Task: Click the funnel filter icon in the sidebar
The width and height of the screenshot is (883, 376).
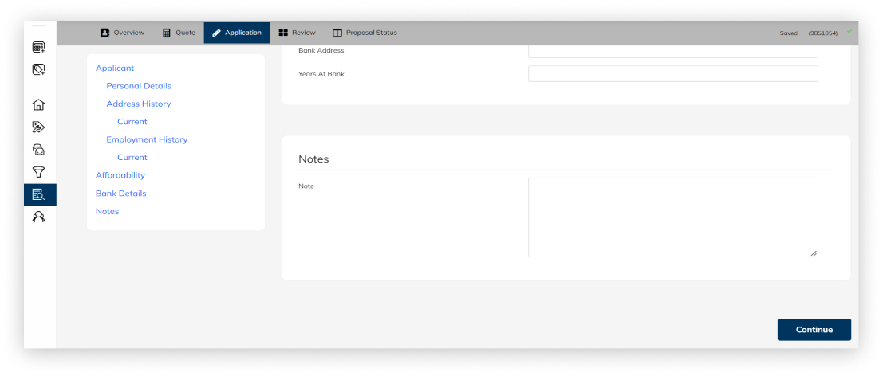Action: point(38,172)
